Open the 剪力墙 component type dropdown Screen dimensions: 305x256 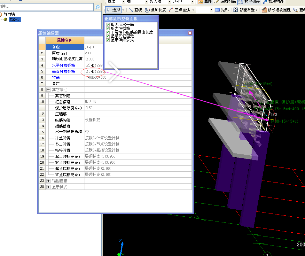[x=169, y=2]
